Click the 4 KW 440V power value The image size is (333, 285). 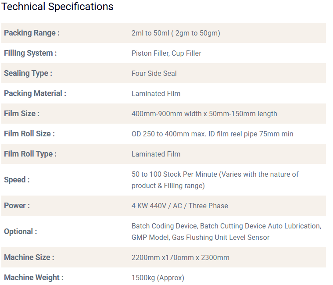click(179, 206)
